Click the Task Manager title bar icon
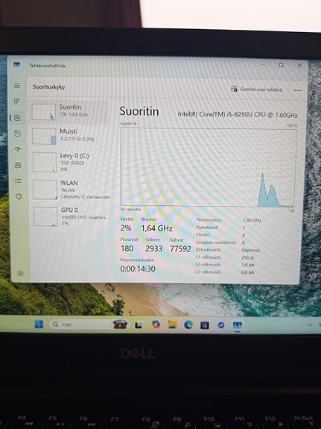This screenshot has height=429, width=321. coord(17,65)
